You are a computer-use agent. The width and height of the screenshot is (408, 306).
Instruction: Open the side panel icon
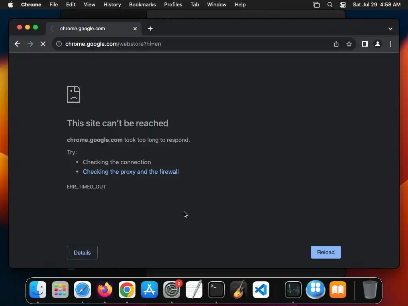(x=365, y=44)
